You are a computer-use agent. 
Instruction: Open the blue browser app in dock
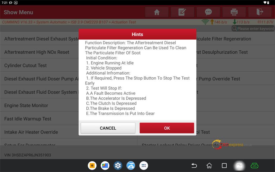click(x=131, y=165)
